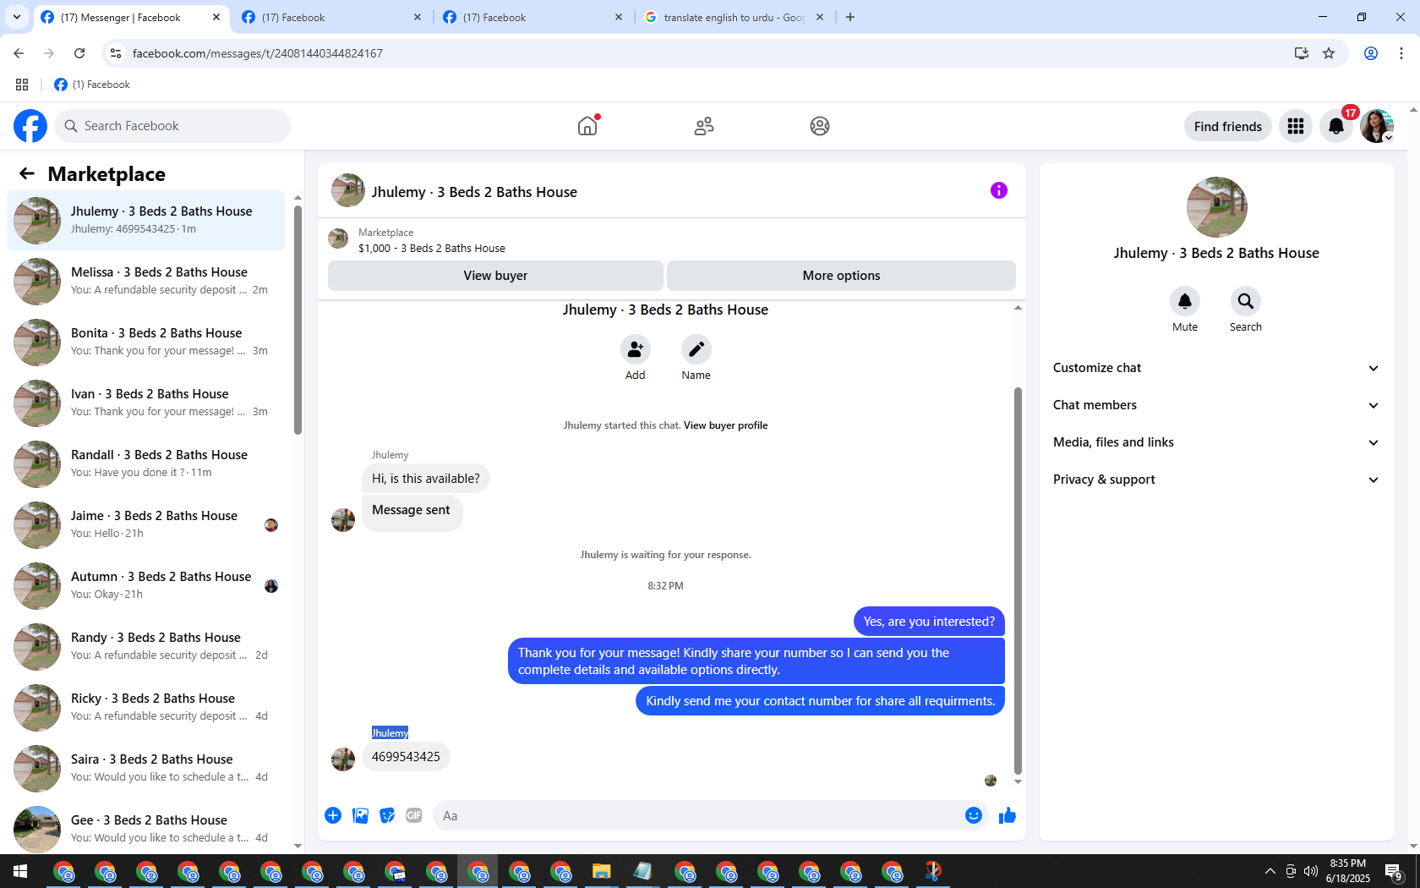The height and width of the screenshot is (888, 1420).
Task: Click the phone number message 4699543425
Action: pos(406,757)
